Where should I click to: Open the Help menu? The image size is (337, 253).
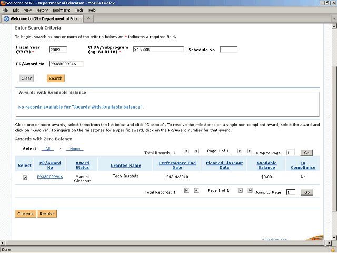tap(92, 11)
